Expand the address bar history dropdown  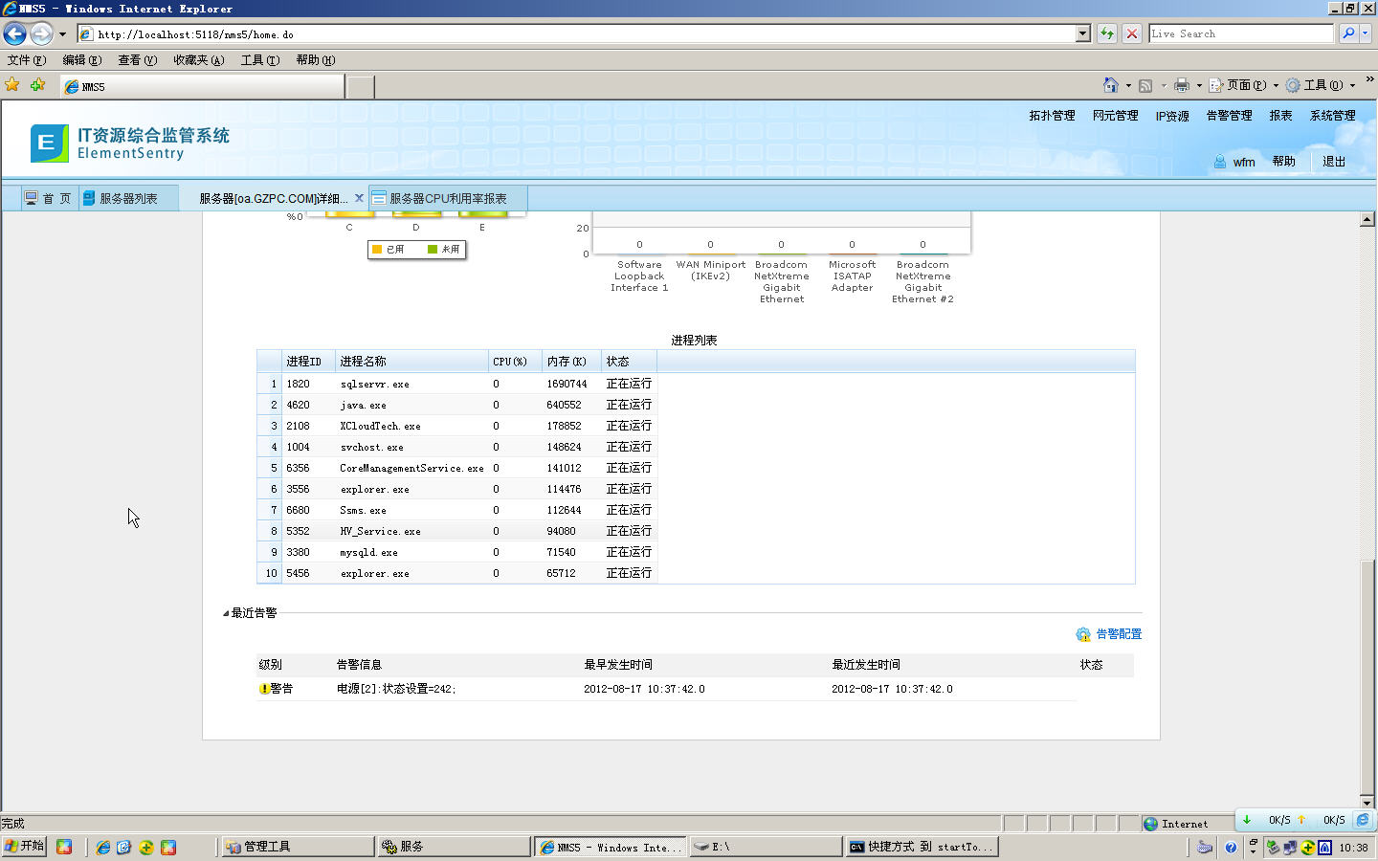[1082, 33]
